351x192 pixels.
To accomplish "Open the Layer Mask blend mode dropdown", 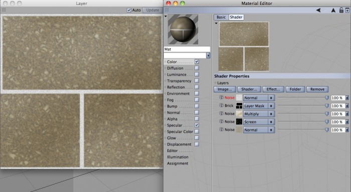I will tap(259, 106).
